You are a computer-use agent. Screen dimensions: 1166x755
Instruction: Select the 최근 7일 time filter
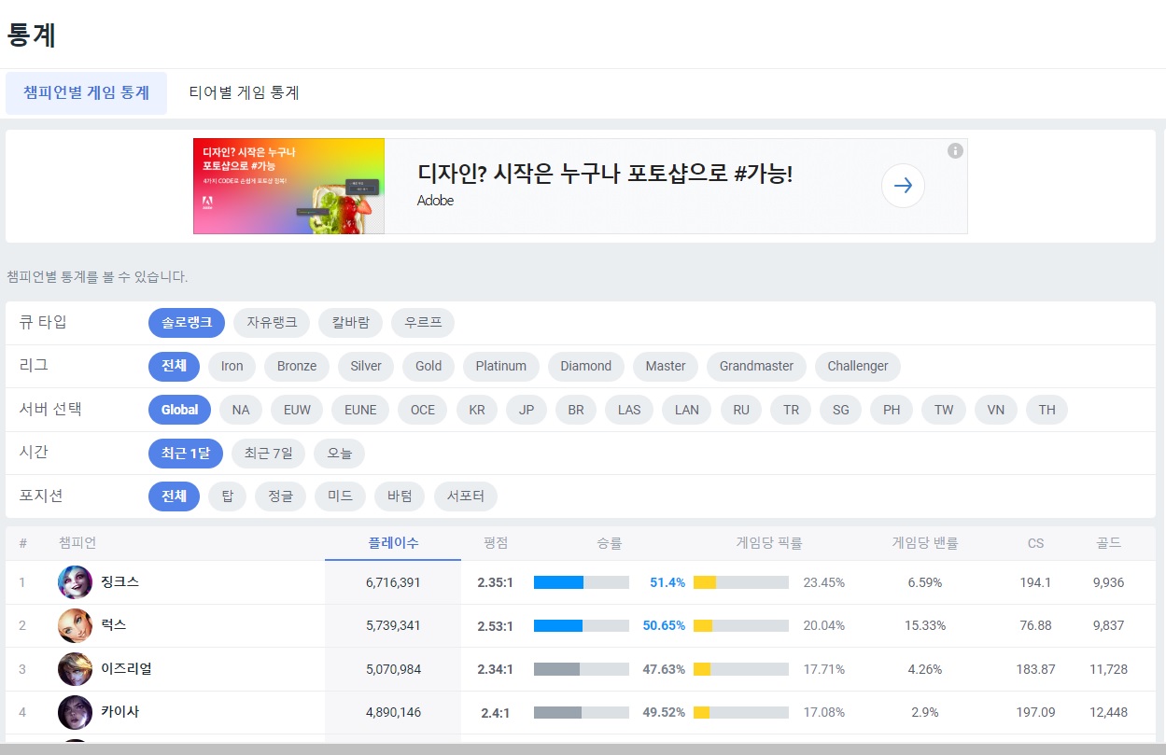tap(271, 453)
